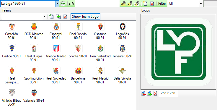Viewport: 217px width, 110px height.
Task: Select the Osasuna 90-91 crest
Action: point(100,26)
